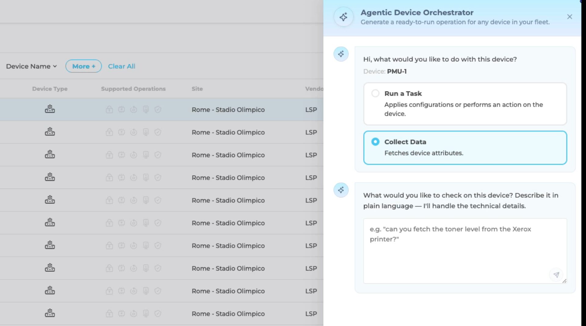
Task: Select the Collect Data radio option
Action: point(375,142)
